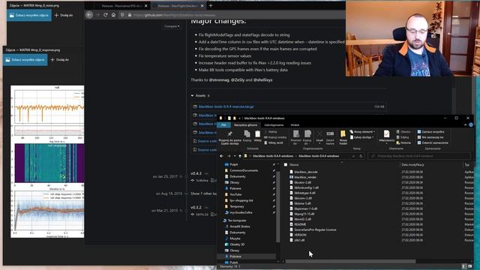Open the Compare dropdown on GitHub page
The image size is (480, 270).
172,26
